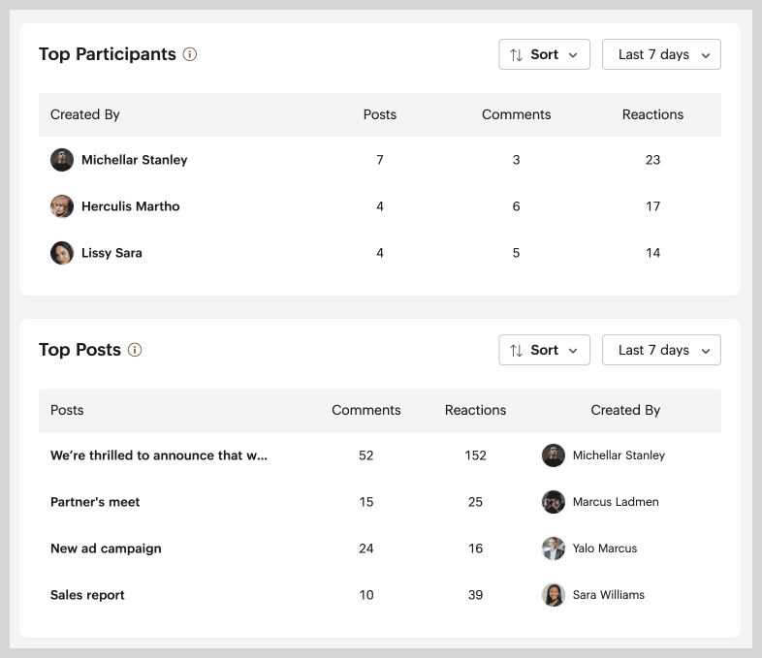Screen dimensions: 762x658
Task: Open Top Participants Last 7 days dropdown
Action: pyautogui.click(x=661, y=54)
